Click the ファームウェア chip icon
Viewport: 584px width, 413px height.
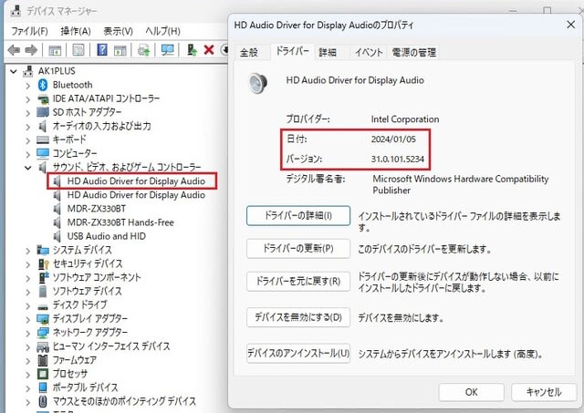click(43, 360)
